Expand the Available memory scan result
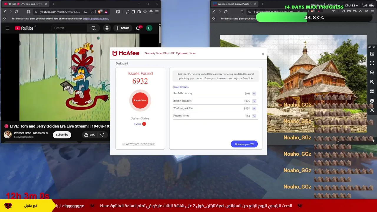Image resolution: width=377 pixels, height=212 pixels. [x=254, y=94]
